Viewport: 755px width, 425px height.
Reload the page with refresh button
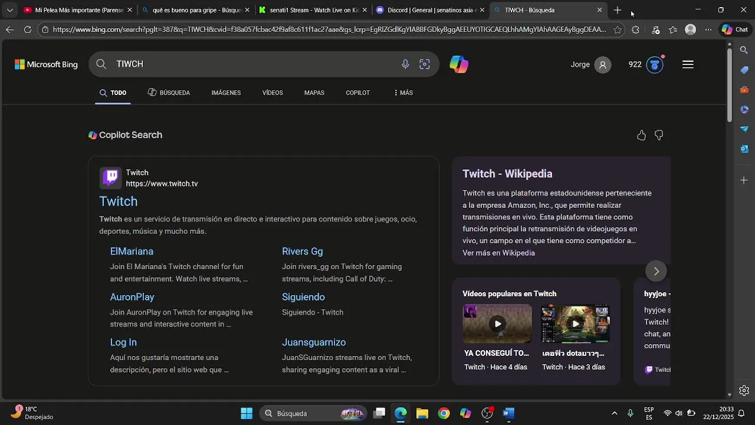pyautogui.click(x=28, y=30)
